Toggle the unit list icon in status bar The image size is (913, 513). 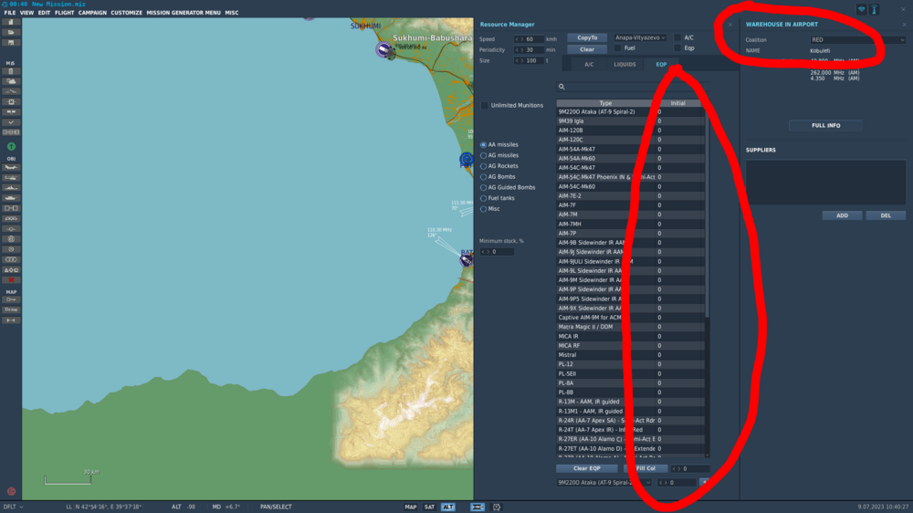pos(477,508)
